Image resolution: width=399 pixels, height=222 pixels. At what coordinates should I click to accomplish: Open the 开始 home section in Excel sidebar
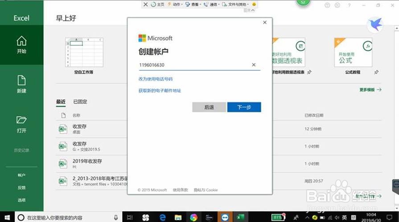click(22, 45)
